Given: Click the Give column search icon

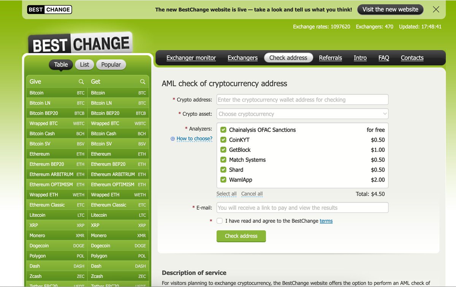Looking at the screenshot, I should click(x=81, y=81).
